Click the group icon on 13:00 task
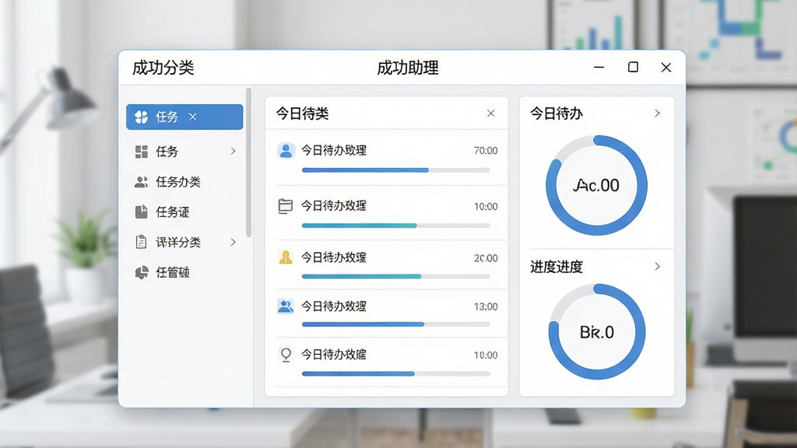Screen dimensions: 797x448 tap(286, 306)
